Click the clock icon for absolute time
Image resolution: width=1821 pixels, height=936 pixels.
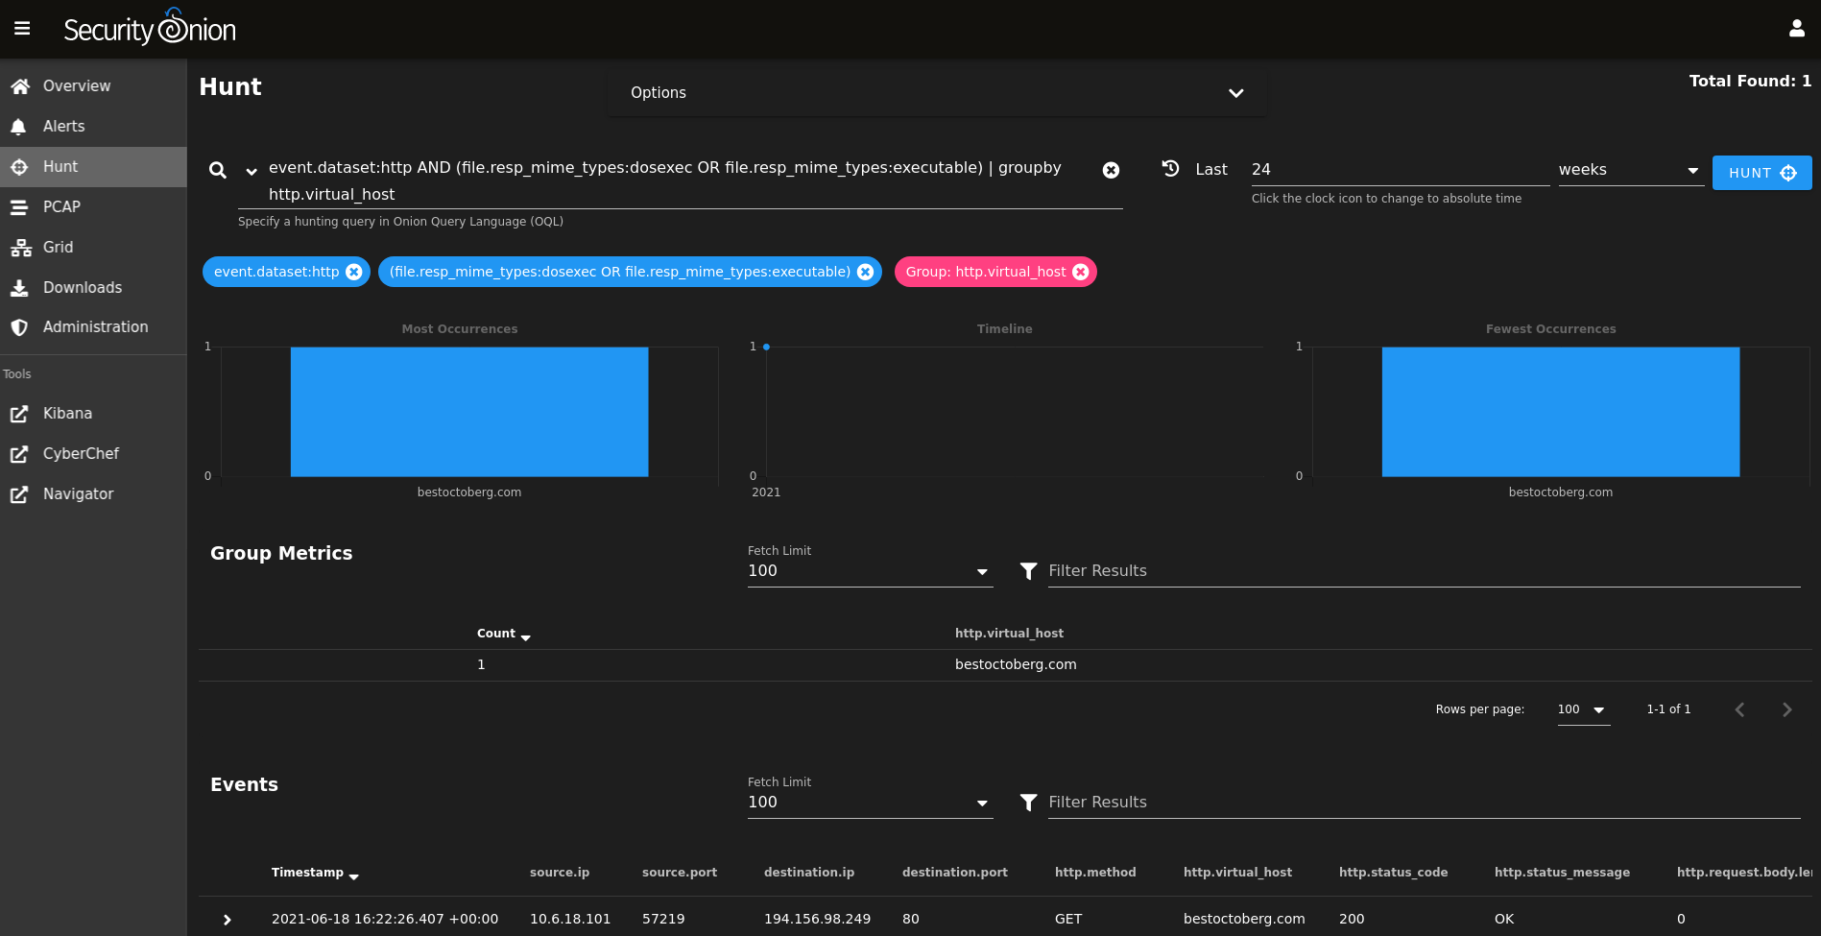[1170, 168]
